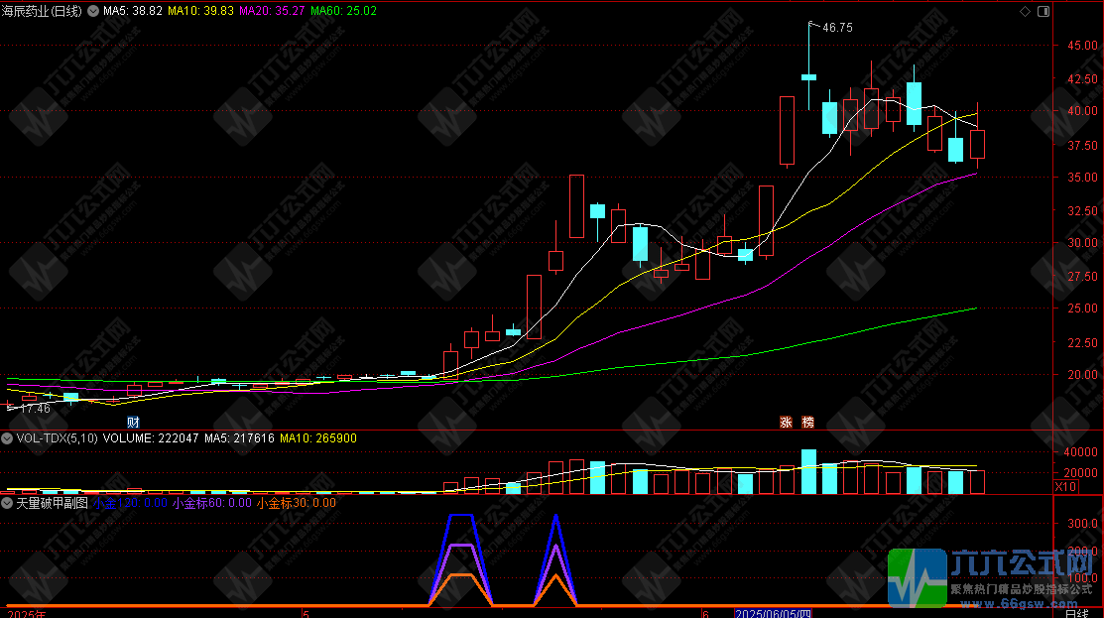Open the VOL-TDX indicator dropdown arrow
The image size is (1104, 618).
click(8, 437)
